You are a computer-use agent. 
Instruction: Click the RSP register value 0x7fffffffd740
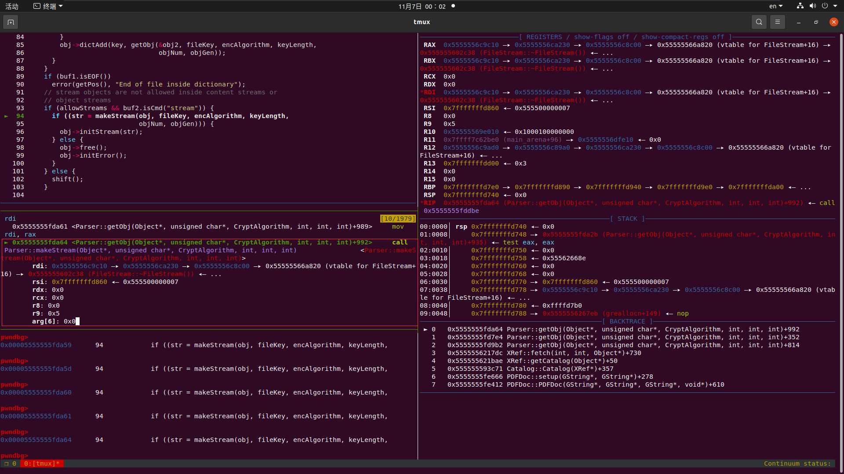tap(471, 195)
